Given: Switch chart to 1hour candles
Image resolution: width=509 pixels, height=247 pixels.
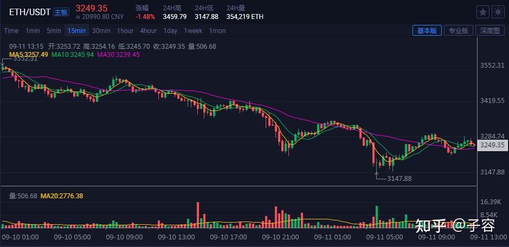Looking at the screenshot, I should click(x=125, y=31).
